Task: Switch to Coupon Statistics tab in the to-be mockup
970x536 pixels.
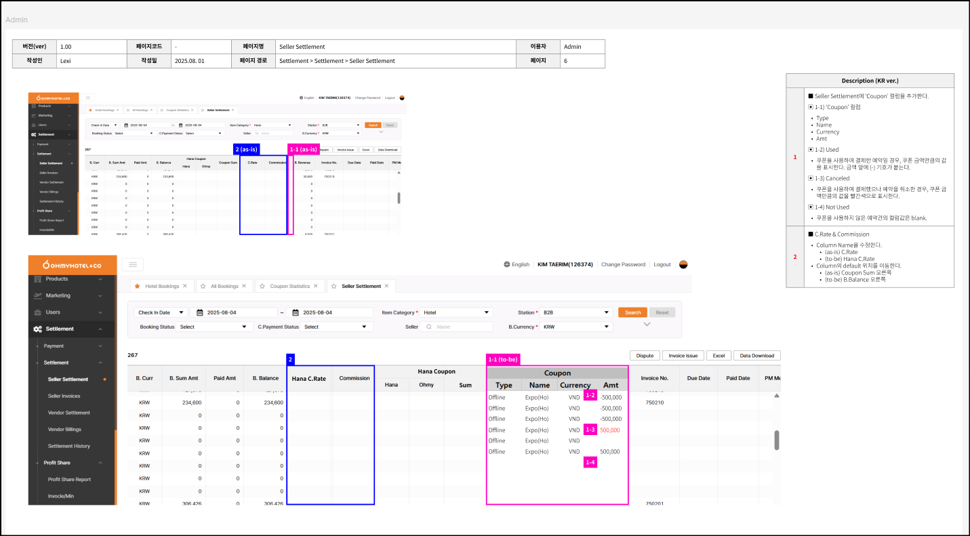Action: click(290, 286)
